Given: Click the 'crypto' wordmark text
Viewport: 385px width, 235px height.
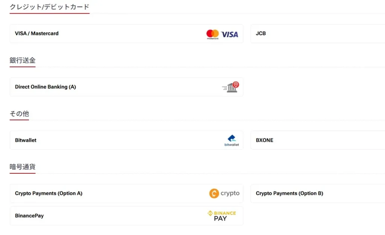Looking at the screenshot, I should click(230, 193).
